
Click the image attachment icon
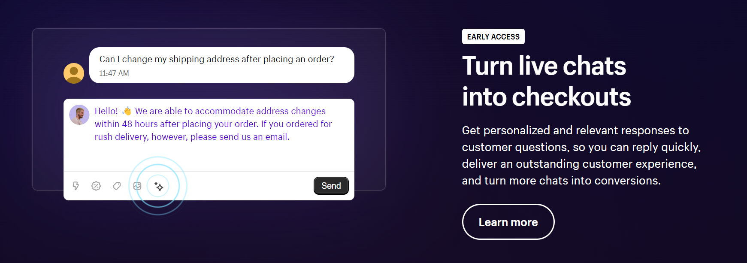click(x=137, y=186)
